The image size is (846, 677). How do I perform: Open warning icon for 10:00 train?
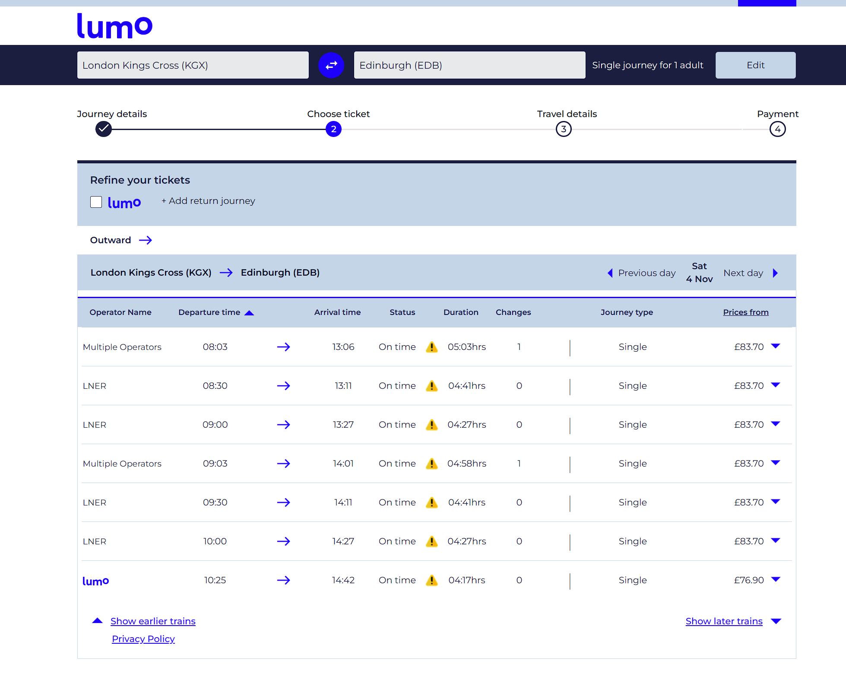pyautogui.click(x=431, y=541)
